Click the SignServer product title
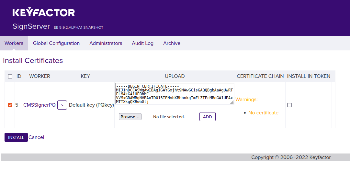The width and height of the screenshot is (350, 169). (31, 26)
